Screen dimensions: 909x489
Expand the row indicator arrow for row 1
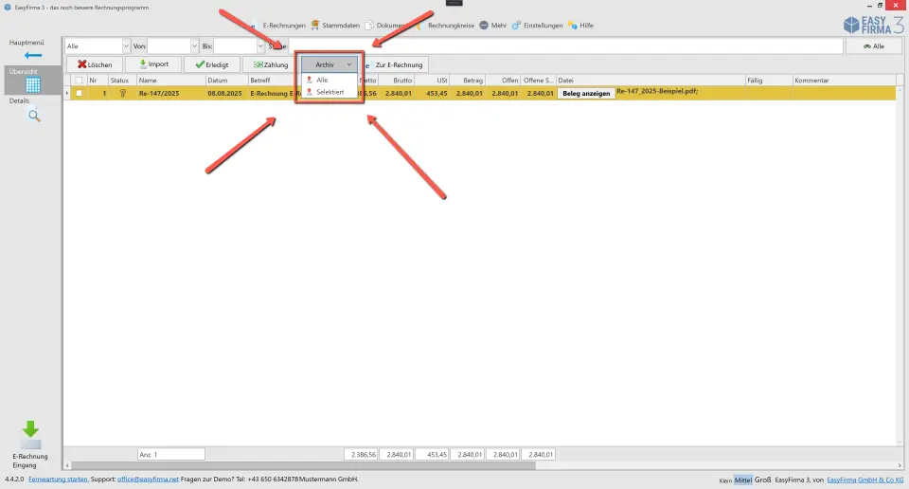coord(67,93)
